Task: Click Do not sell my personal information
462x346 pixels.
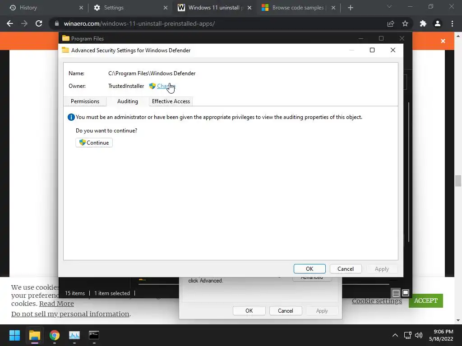Action: point(70,314)
